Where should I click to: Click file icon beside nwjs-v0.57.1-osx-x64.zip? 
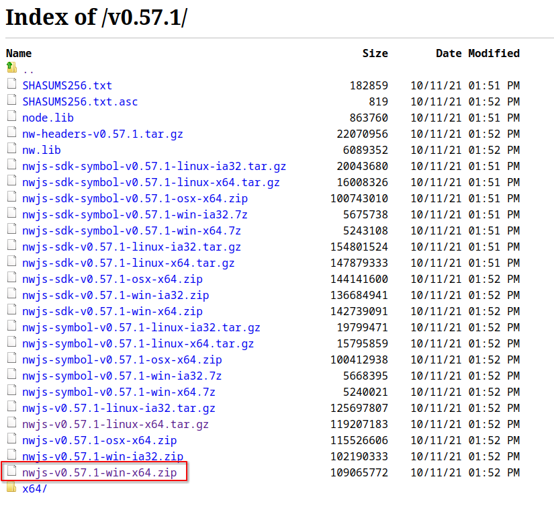tap(11, 438)
